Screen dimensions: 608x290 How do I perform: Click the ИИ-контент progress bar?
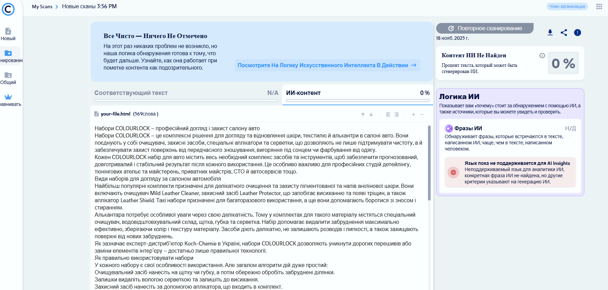pos(358,100)
